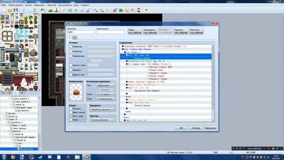Enable the Действ. суб. condition checkbox
Image resolution: width=284 pixels, height=160 pixels.
(71, 75)
